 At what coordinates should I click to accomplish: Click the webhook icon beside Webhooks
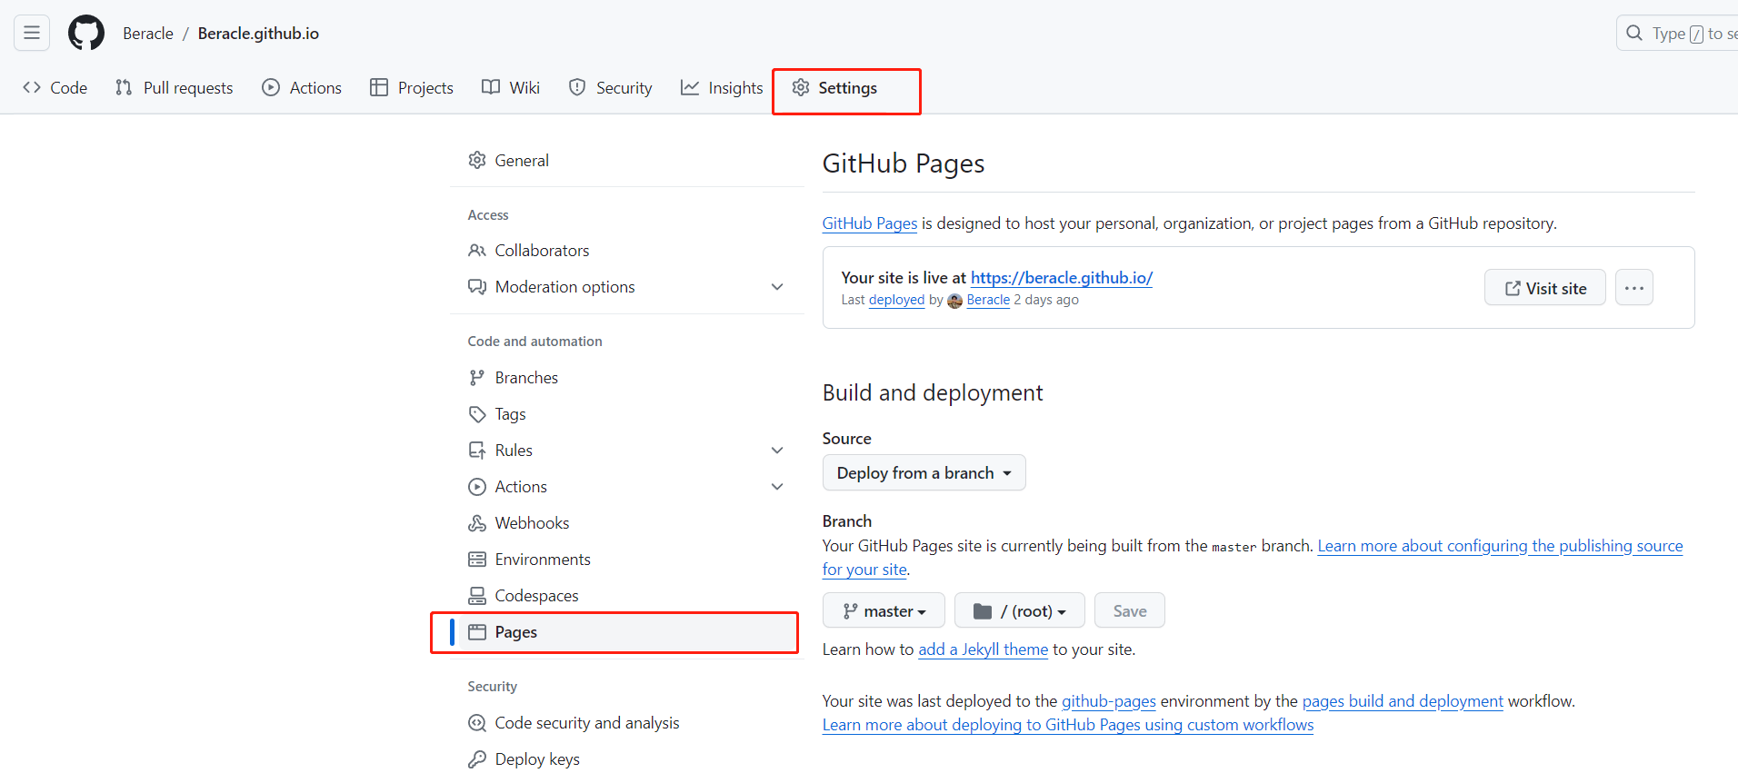[x=477, y=523]
